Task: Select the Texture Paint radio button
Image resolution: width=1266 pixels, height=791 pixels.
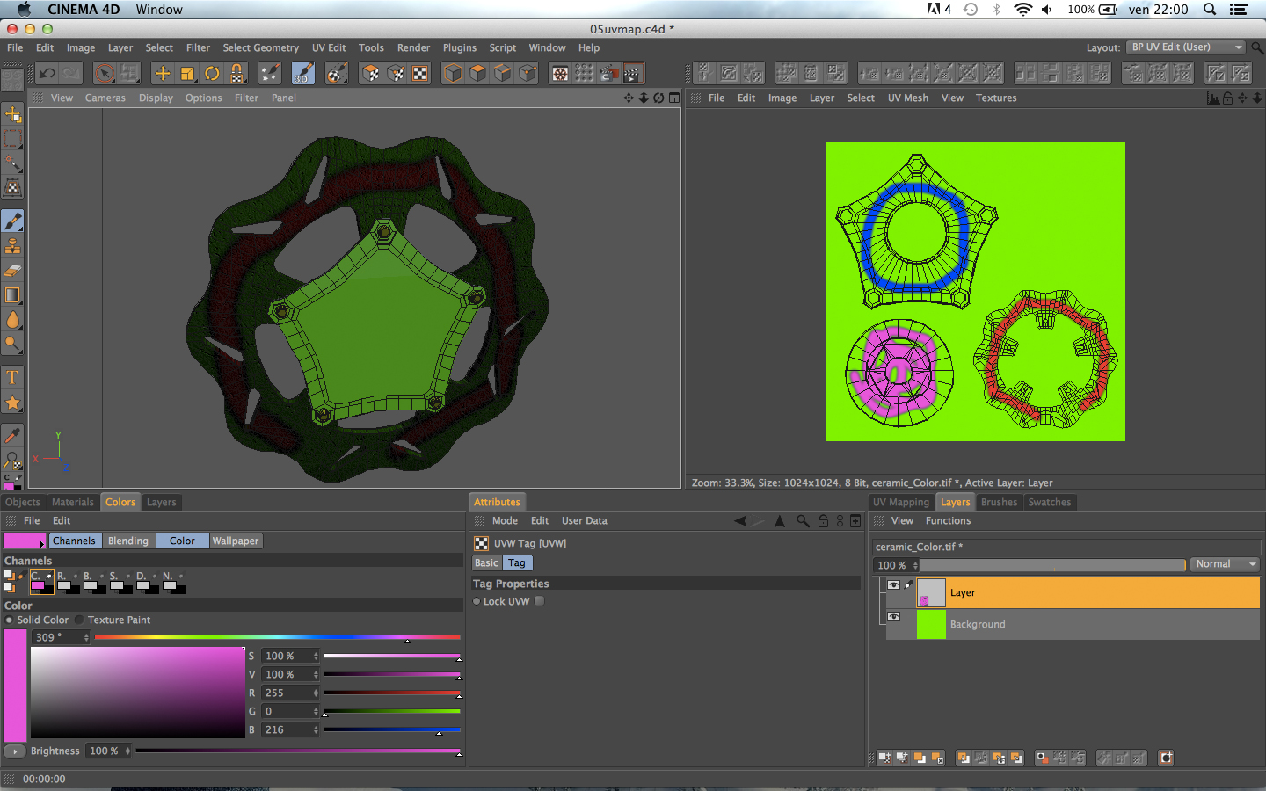Action: point(79,620)
